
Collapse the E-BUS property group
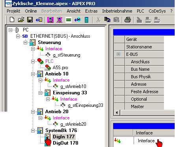[x=118, y=54]
